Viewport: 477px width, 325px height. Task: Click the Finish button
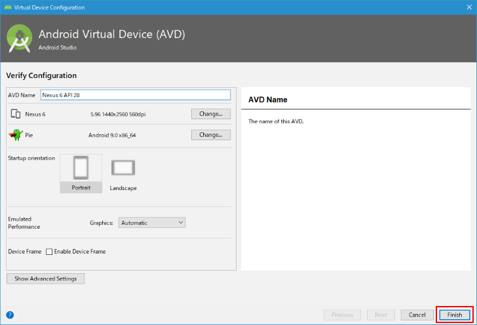pyautogui.click(x=455, y=315)
